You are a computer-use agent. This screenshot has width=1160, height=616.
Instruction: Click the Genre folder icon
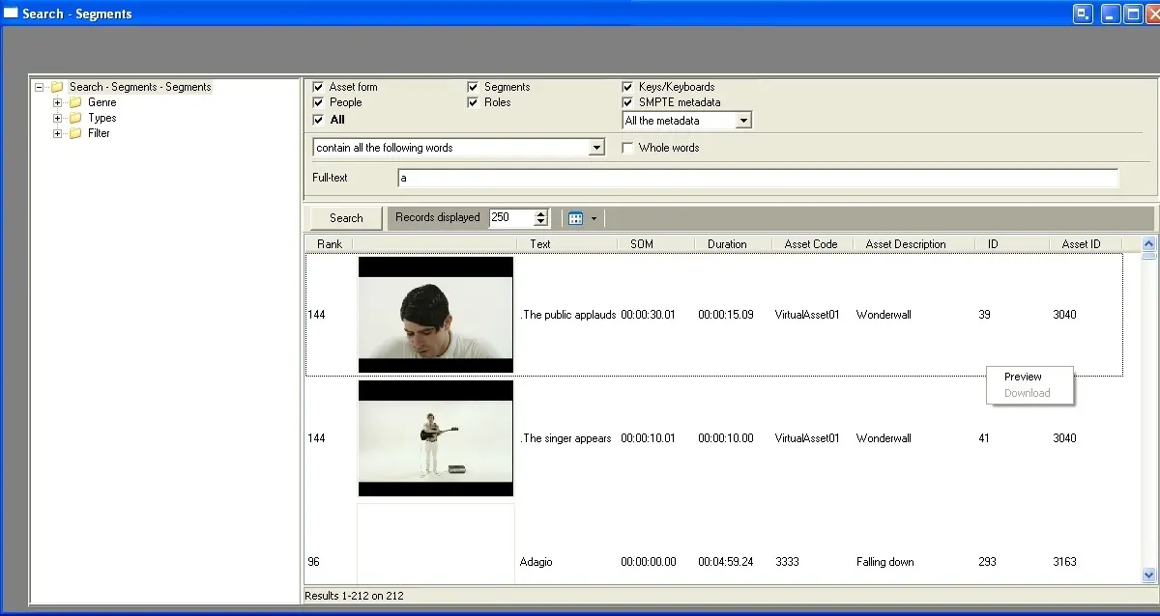[75, 102]
